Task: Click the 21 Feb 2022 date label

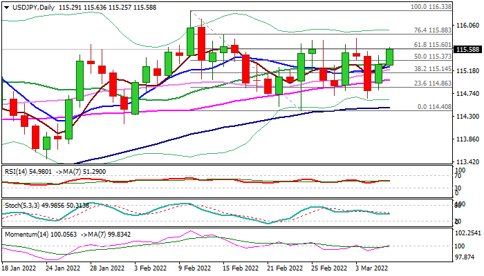Action: pyautogui.click(x=286, y=268)
